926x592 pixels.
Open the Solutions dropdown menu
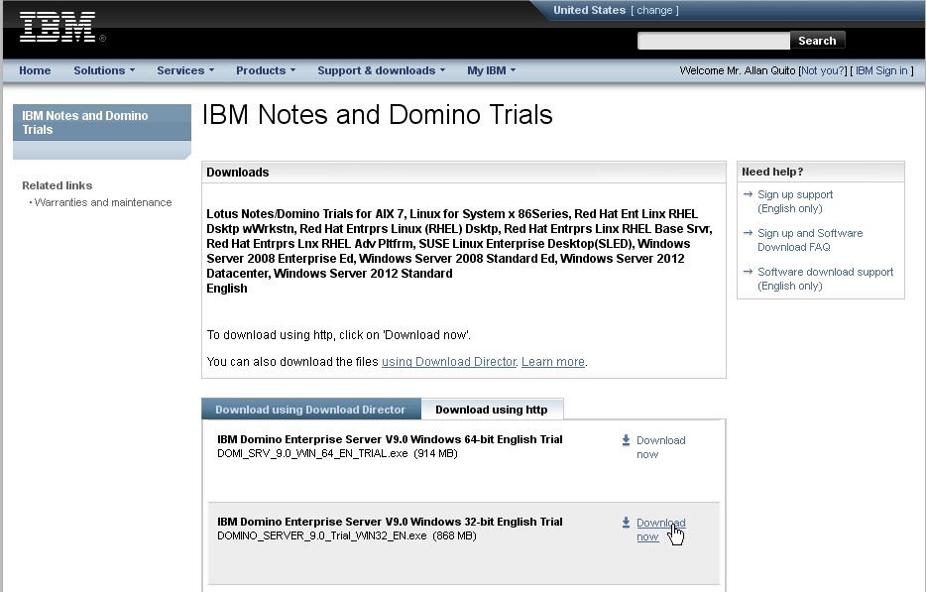click(104, 70)
